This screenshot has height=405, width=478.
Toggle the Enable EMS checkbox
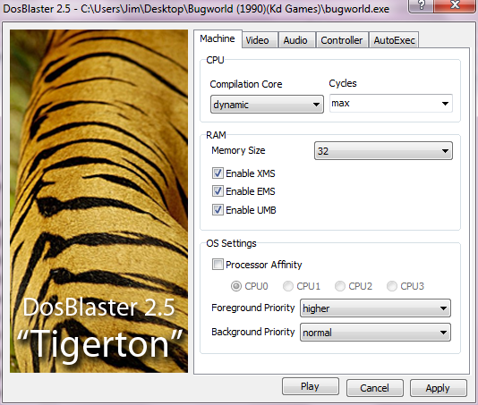[x=218, y=191]
